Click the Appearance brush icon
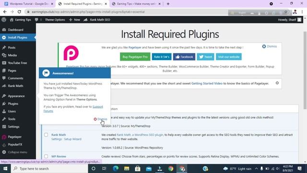307x173 pixels. [4, 96]
